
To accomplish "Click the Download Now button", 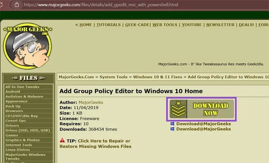I will (x=201, y=109).
